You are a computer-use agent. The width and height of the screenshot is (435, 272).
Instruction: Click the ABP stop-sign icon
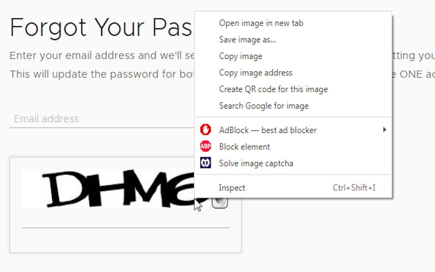click(x=206, y=147)
